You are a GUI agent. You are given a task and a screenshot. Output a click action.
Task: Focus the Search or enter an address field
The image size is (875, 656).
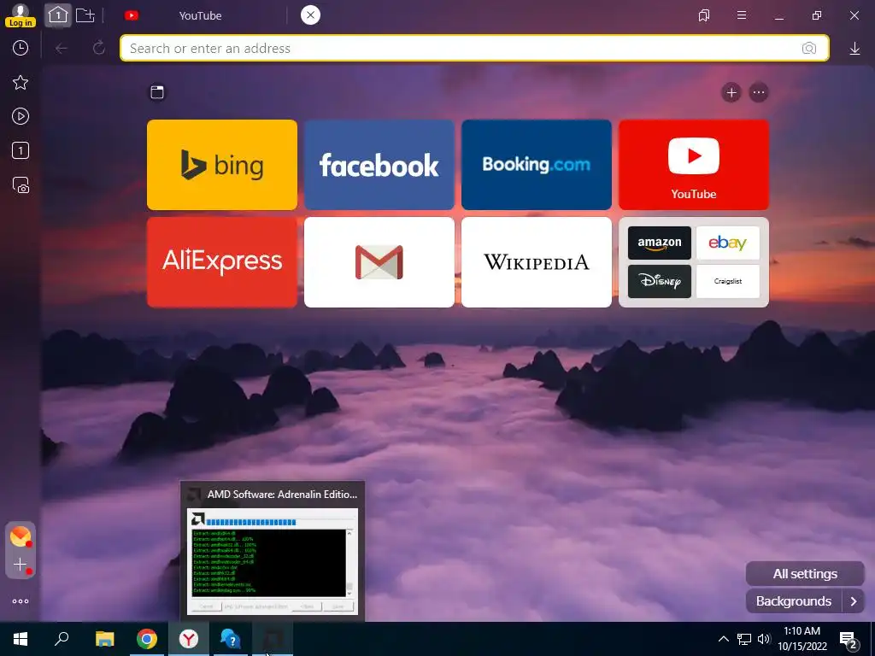(x=473, y=48)
